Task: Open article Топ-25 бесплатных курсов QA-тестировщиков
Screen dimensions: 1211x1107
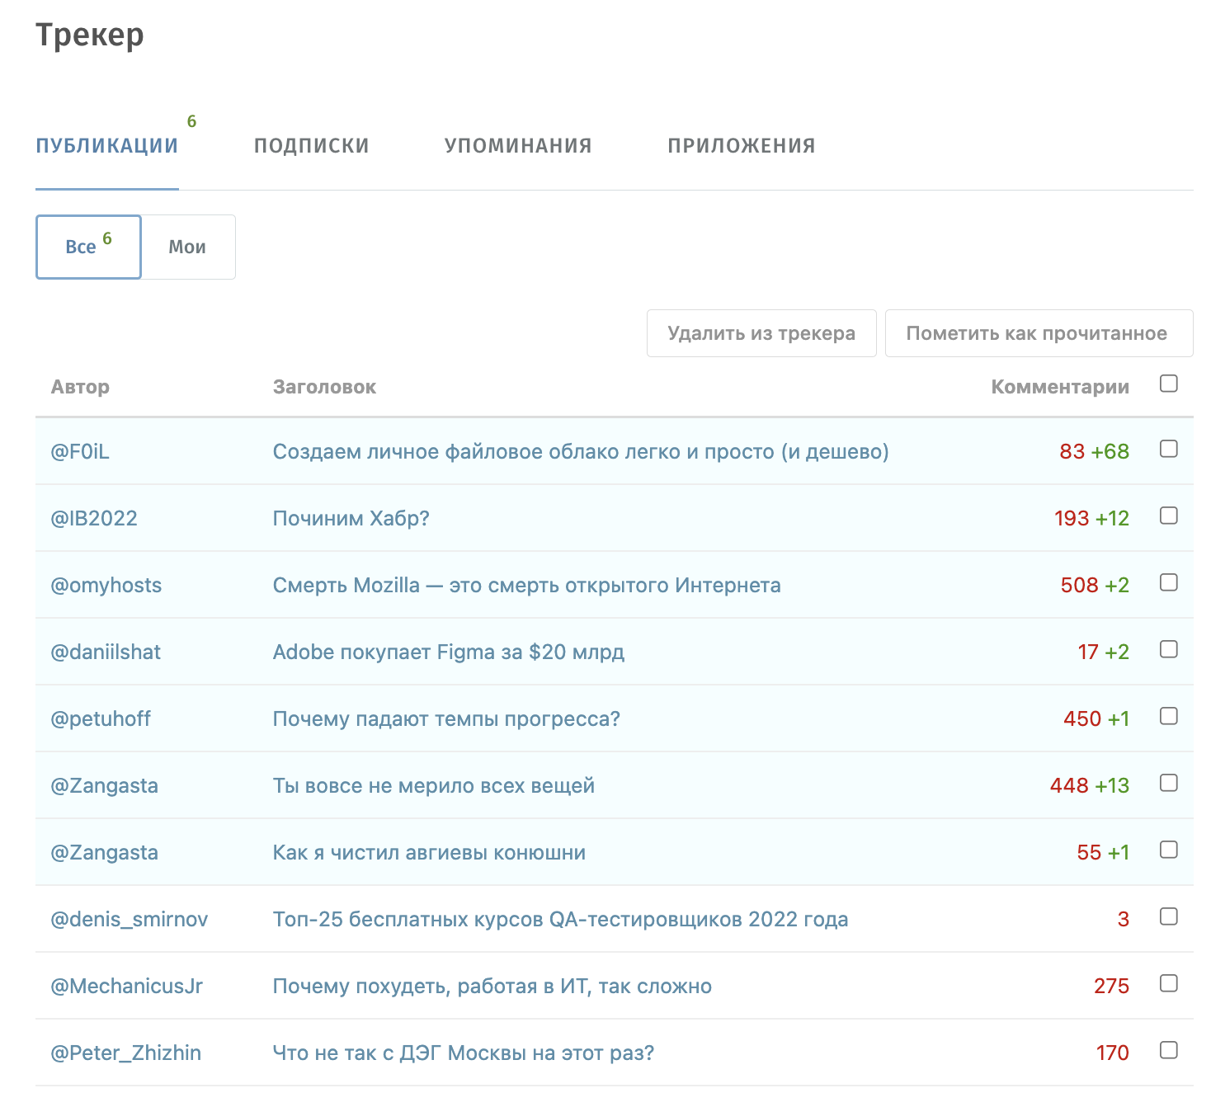Action: click(561, 919)
